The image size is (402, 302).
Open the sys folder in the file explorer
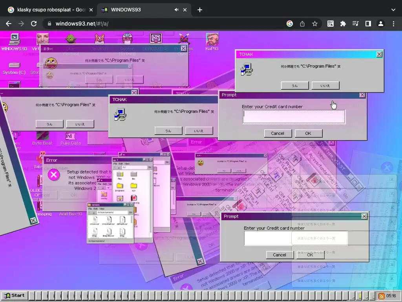pyautogui.click(x=133, y=187)
